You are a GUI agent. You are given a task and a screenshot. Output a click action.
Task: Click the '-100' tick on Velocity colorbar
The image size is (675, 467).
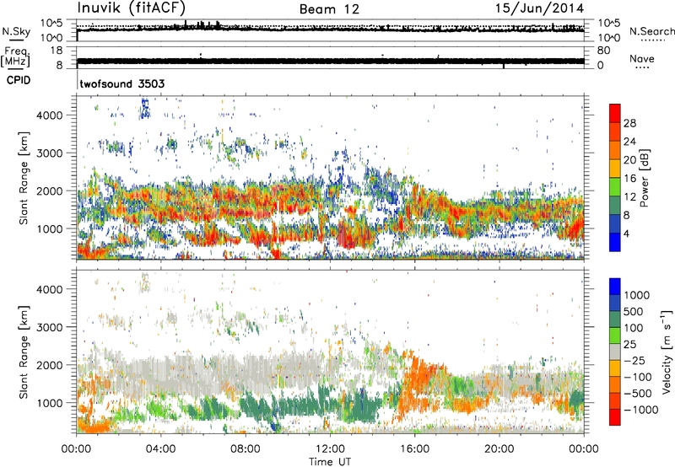point(638,377)
